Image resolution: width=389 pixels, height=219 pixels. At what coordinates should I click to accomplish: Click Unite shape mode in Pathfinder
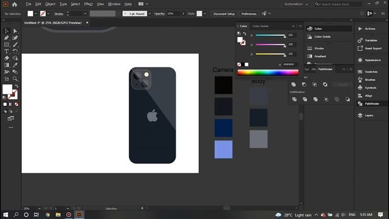click(294, 85)
